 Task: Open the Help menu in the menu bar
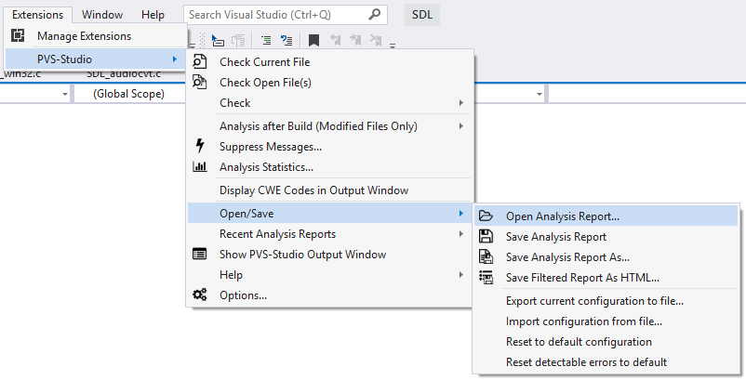[153, 15]
